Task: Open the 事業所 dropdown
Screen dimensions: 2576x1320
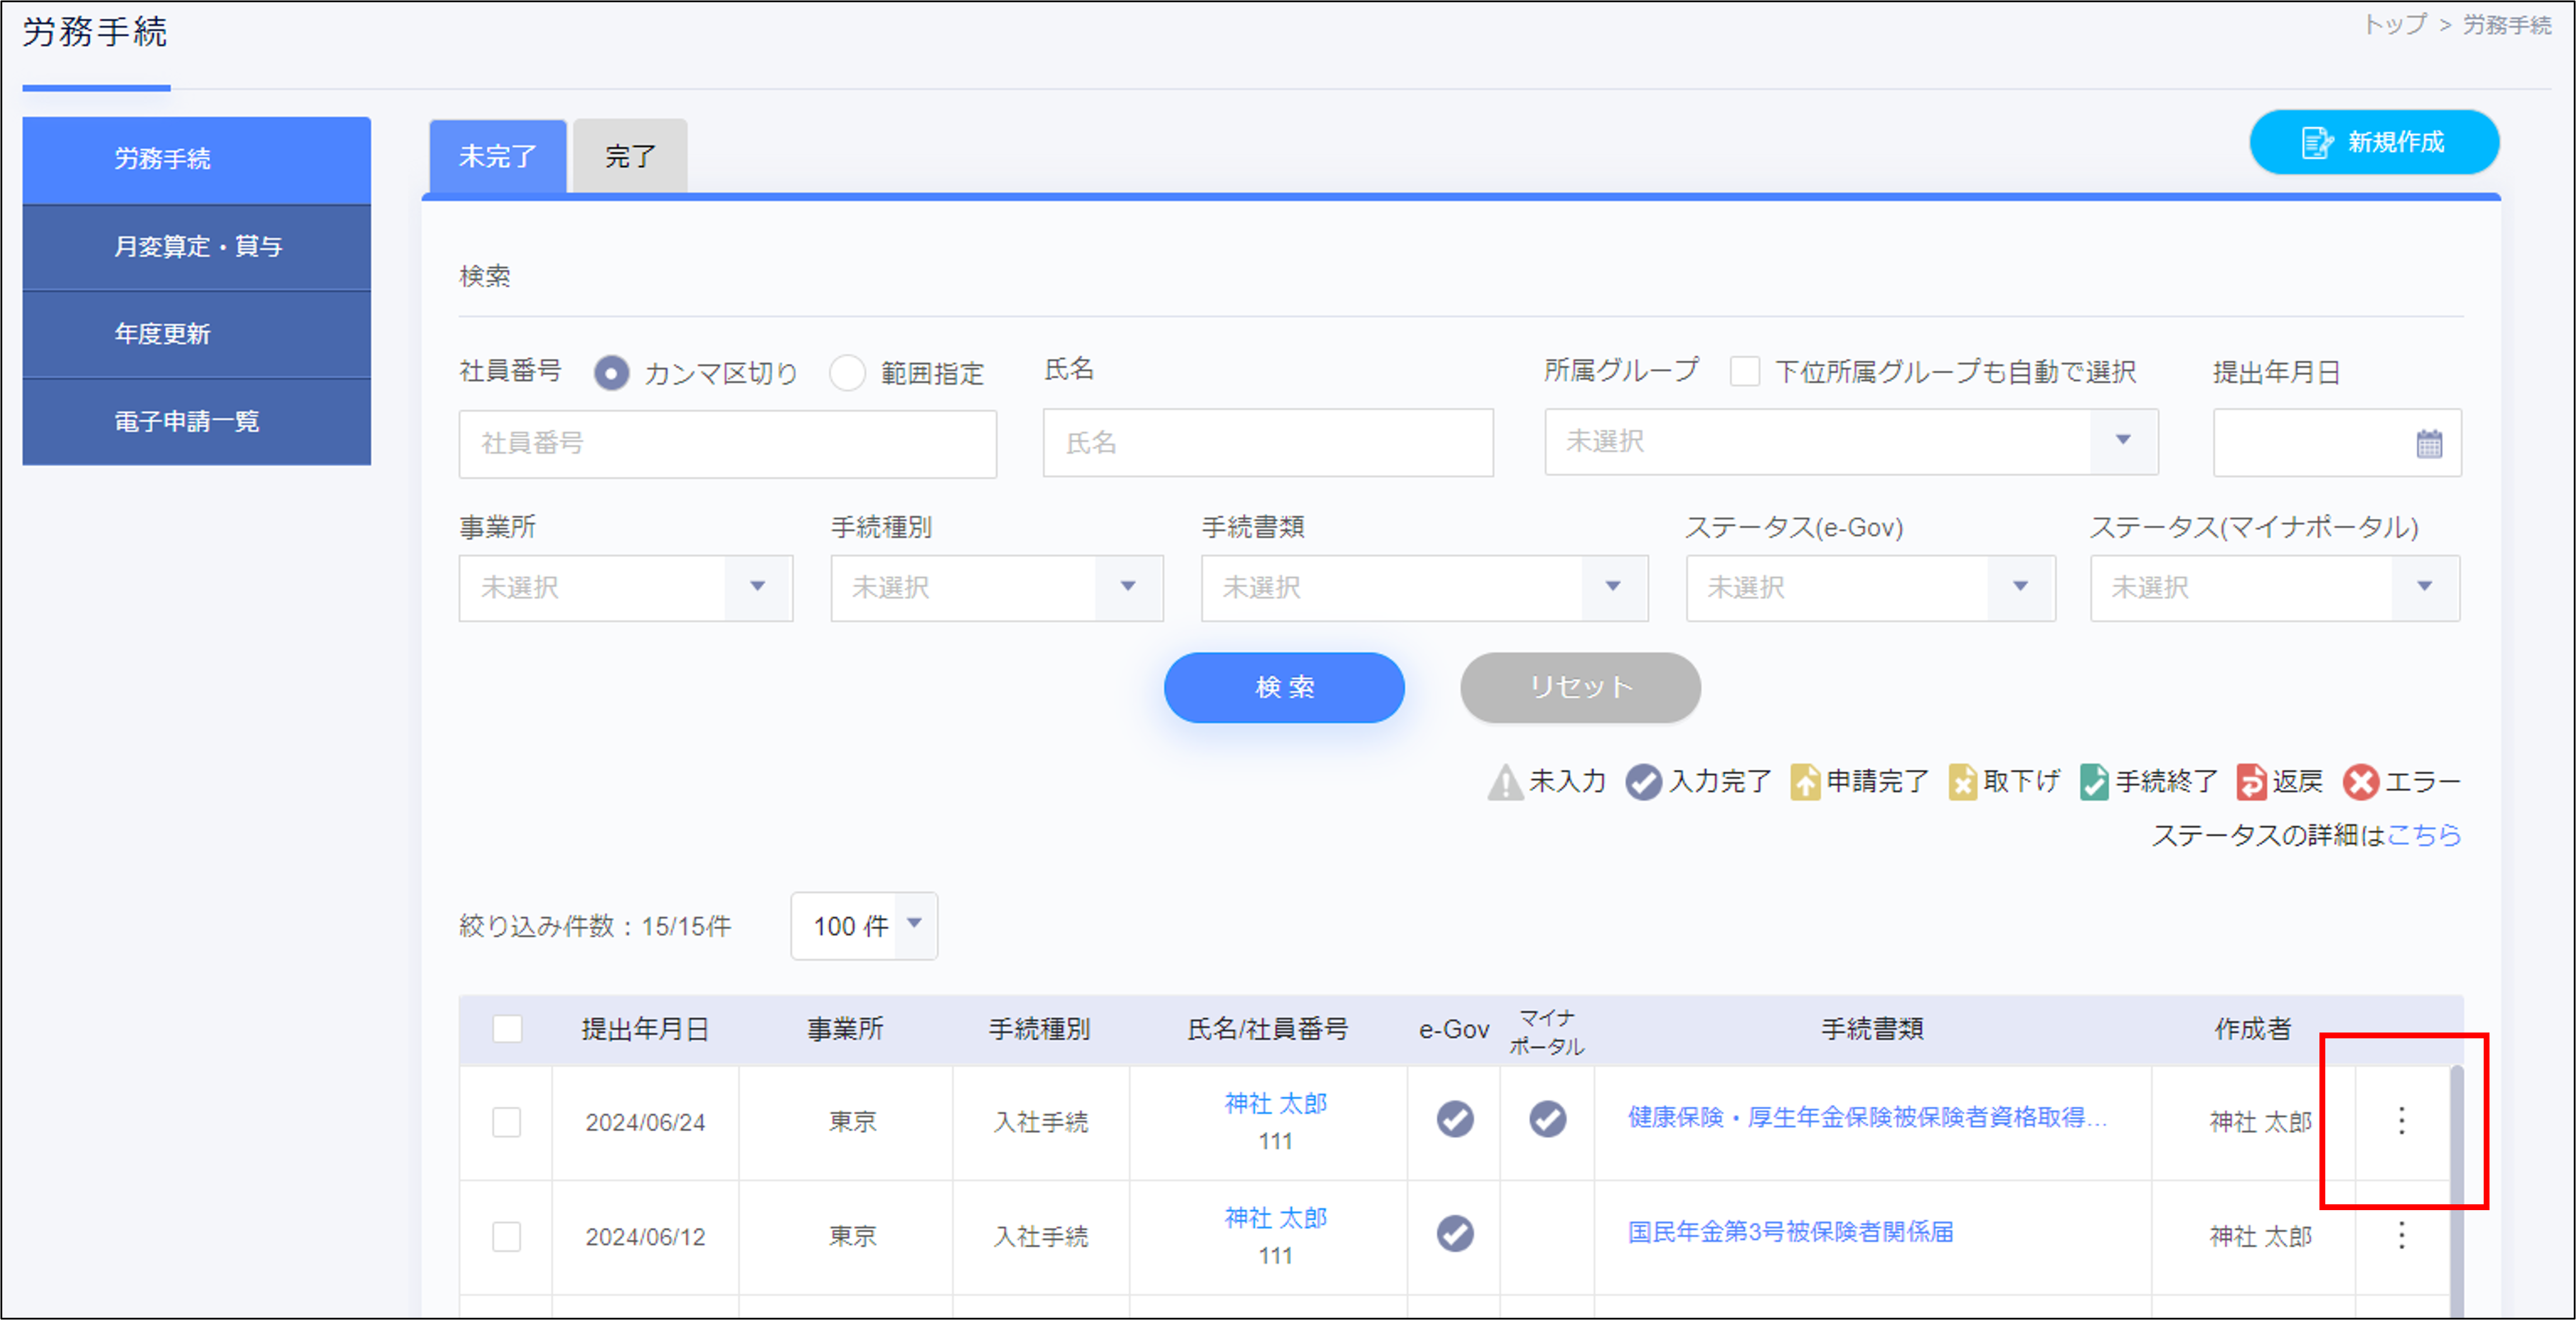Action: click(x=626, y=588)
